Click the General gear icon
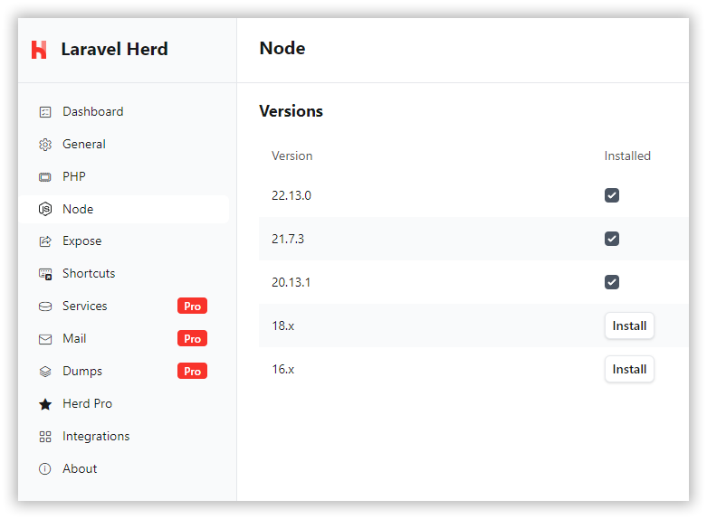 [45, 144]
